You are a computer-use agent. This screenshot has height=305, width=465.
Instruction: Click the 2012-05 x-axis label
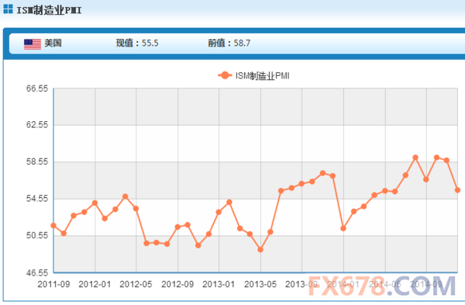tap(136, 284)
